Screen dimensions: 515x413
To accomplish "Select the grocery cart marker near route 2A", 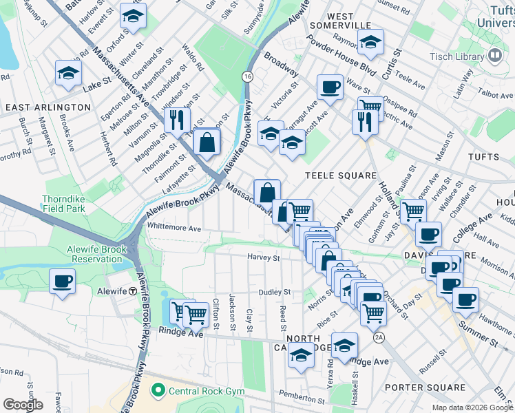I will pos(373,316).
